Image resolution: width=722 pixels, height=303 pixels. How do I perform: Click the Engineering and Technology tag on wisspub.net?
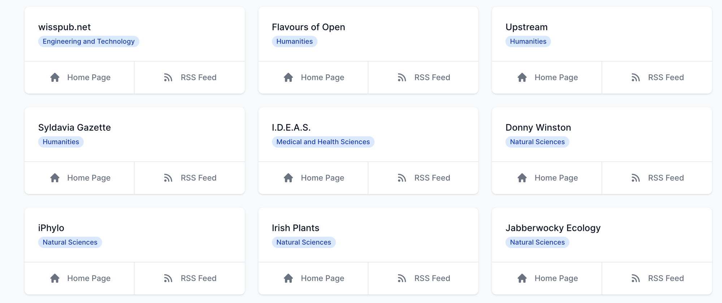[88, 41]
